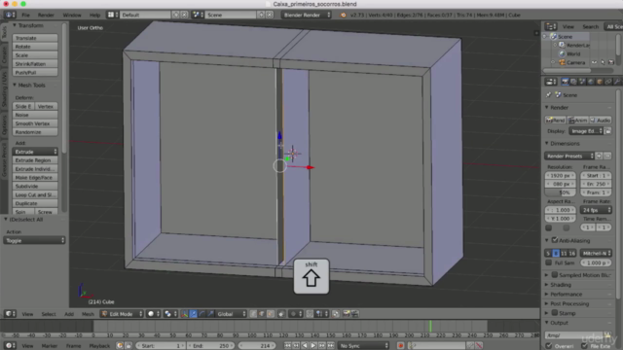Click the Play animation button
Viewport: 623px width, 350px height.
tap(313, 346)
